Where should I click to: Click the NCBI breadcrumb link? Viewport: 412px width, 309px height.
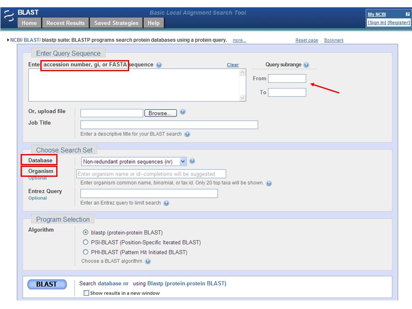[16, 40]
